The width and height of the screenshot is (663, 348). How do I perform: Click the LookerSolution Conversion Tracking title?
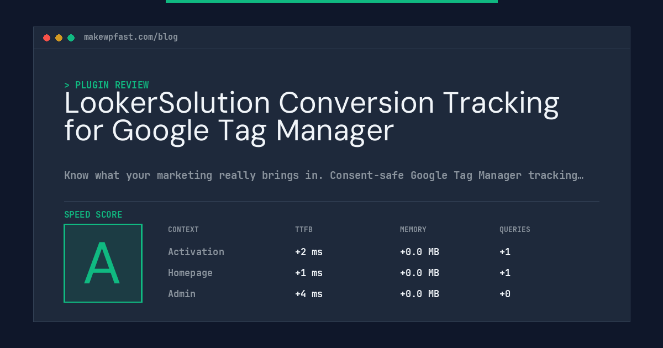click(x=312, y=117)
